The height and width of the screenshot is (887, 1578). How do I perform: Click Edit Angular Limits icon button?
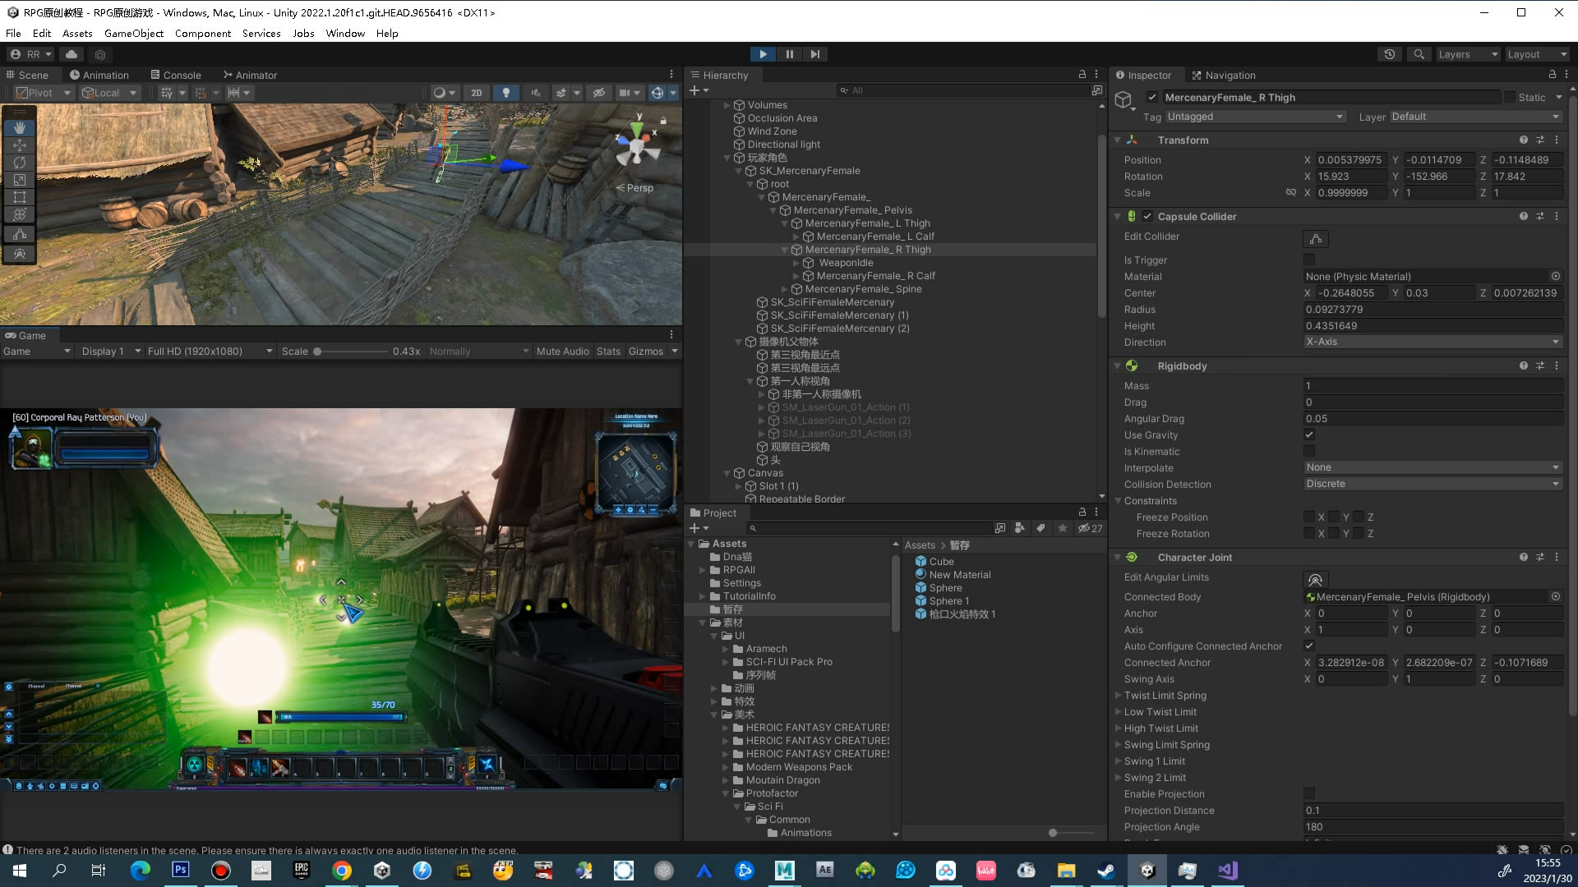pos(1315,580)
